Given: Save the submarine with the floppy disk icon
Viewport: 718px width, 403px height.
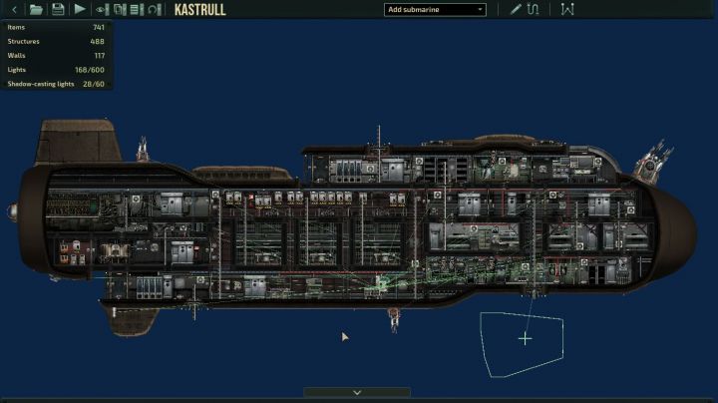Looking at the screenshot, I should click(58, 9).
